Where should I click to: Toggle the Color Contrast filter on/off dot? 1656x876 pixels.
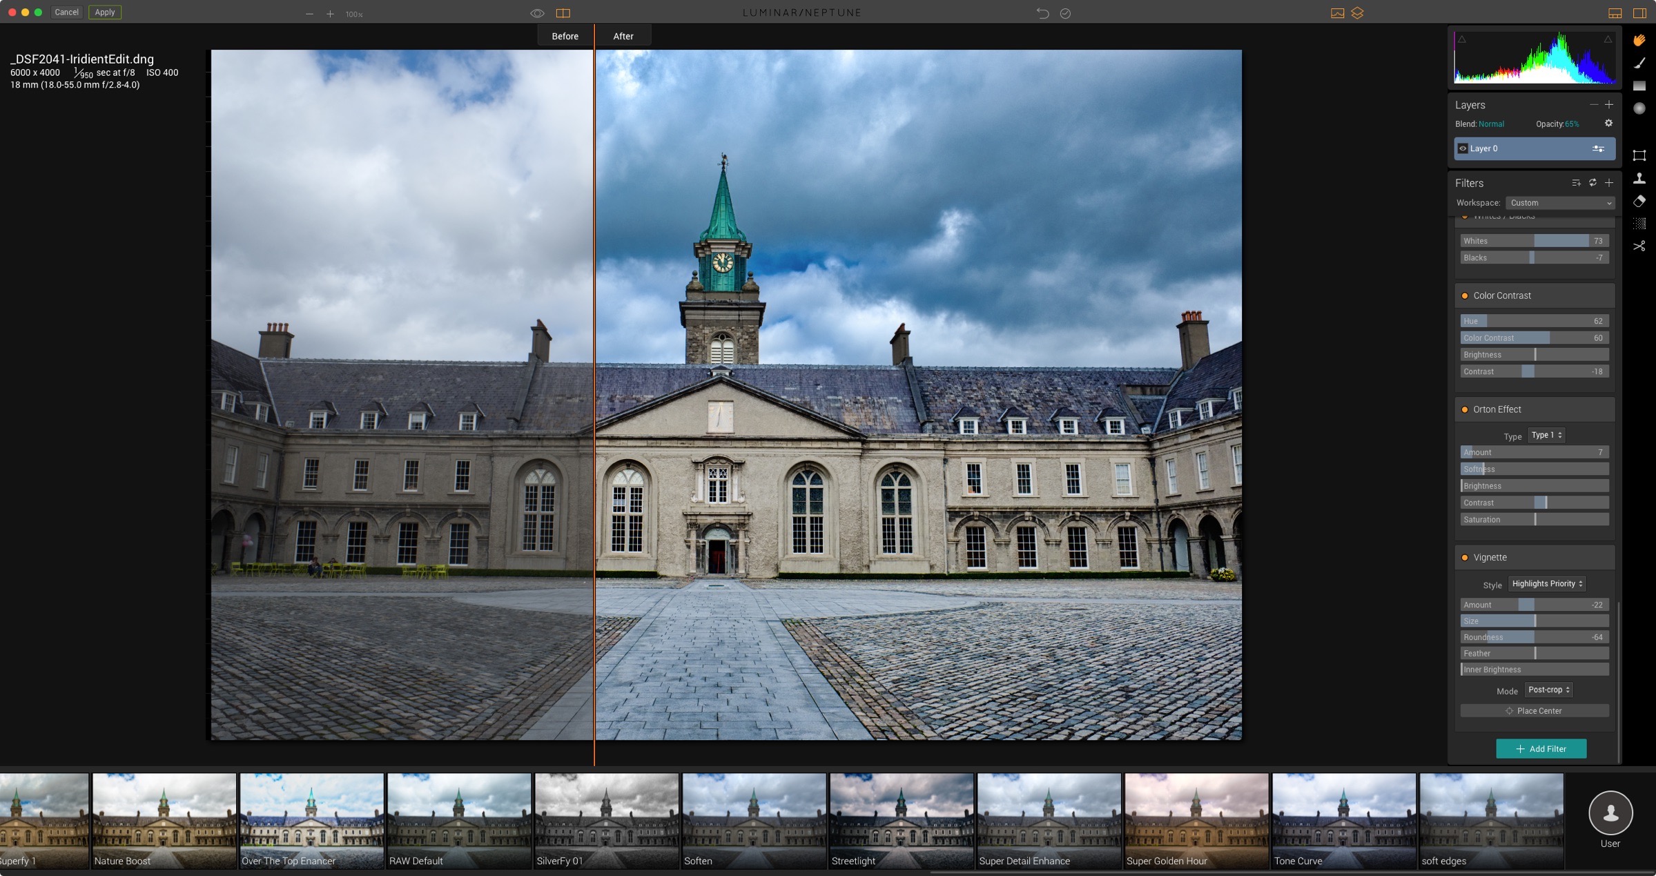click(1464, 296)
